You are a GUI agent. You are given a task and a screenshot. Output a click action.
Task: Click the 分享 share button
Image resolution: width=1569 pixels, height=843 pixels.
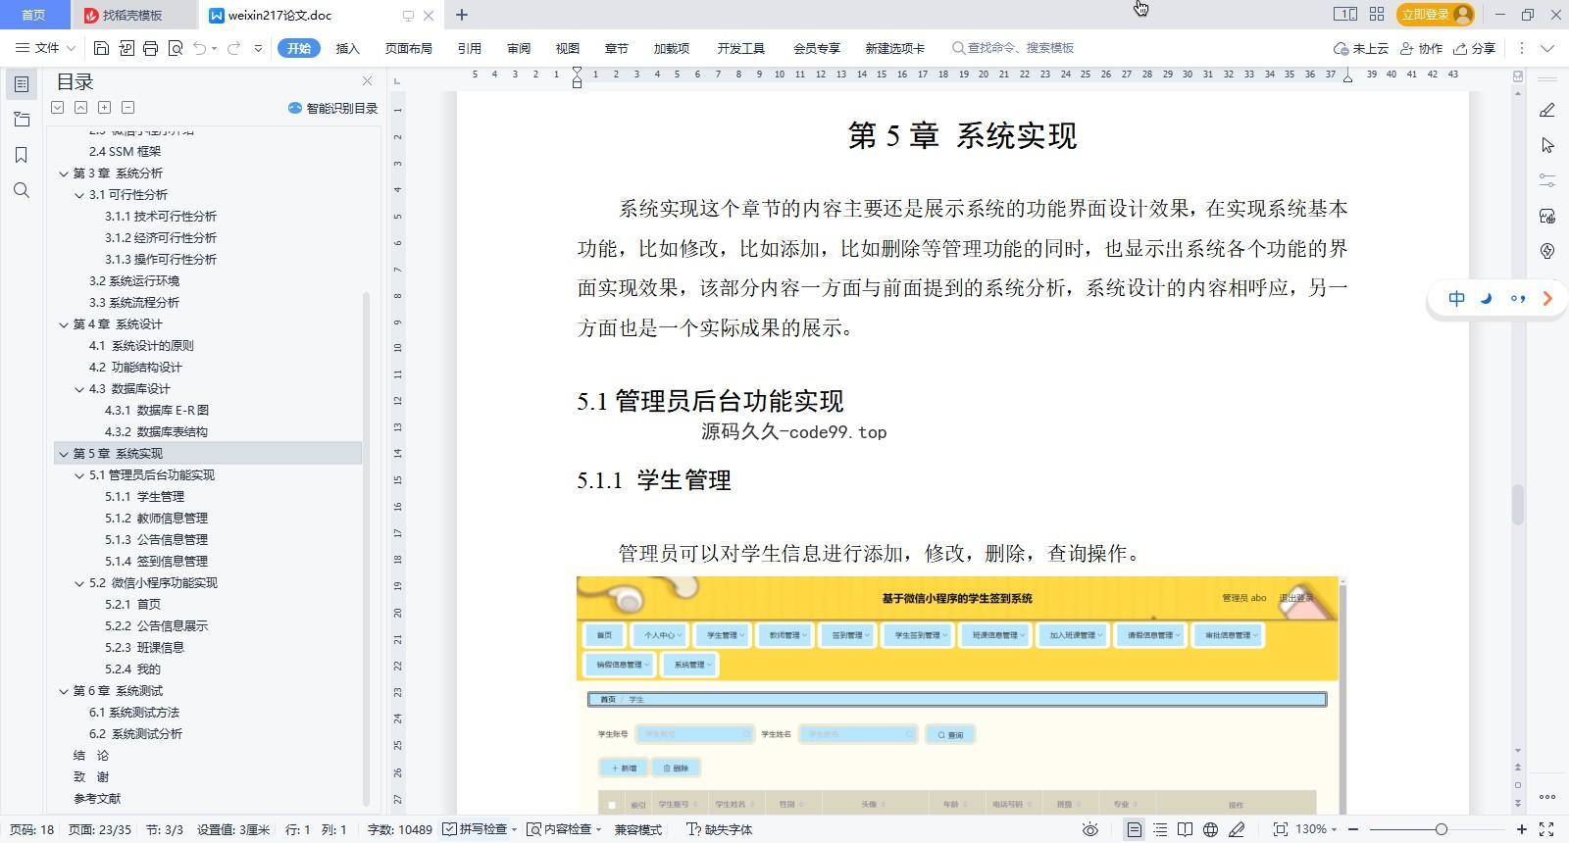(x=1474, y=48)
